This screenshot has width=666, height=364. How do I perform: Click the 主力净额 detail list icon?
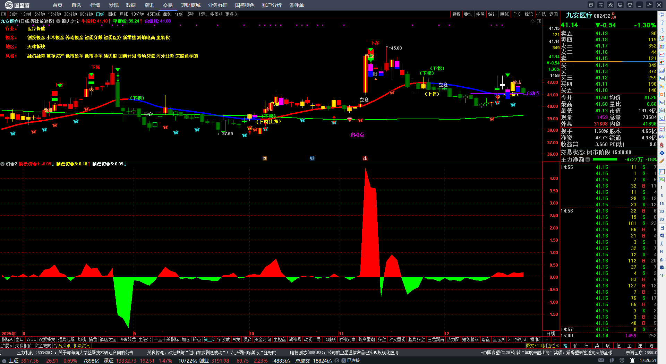[x=588, y=159]
